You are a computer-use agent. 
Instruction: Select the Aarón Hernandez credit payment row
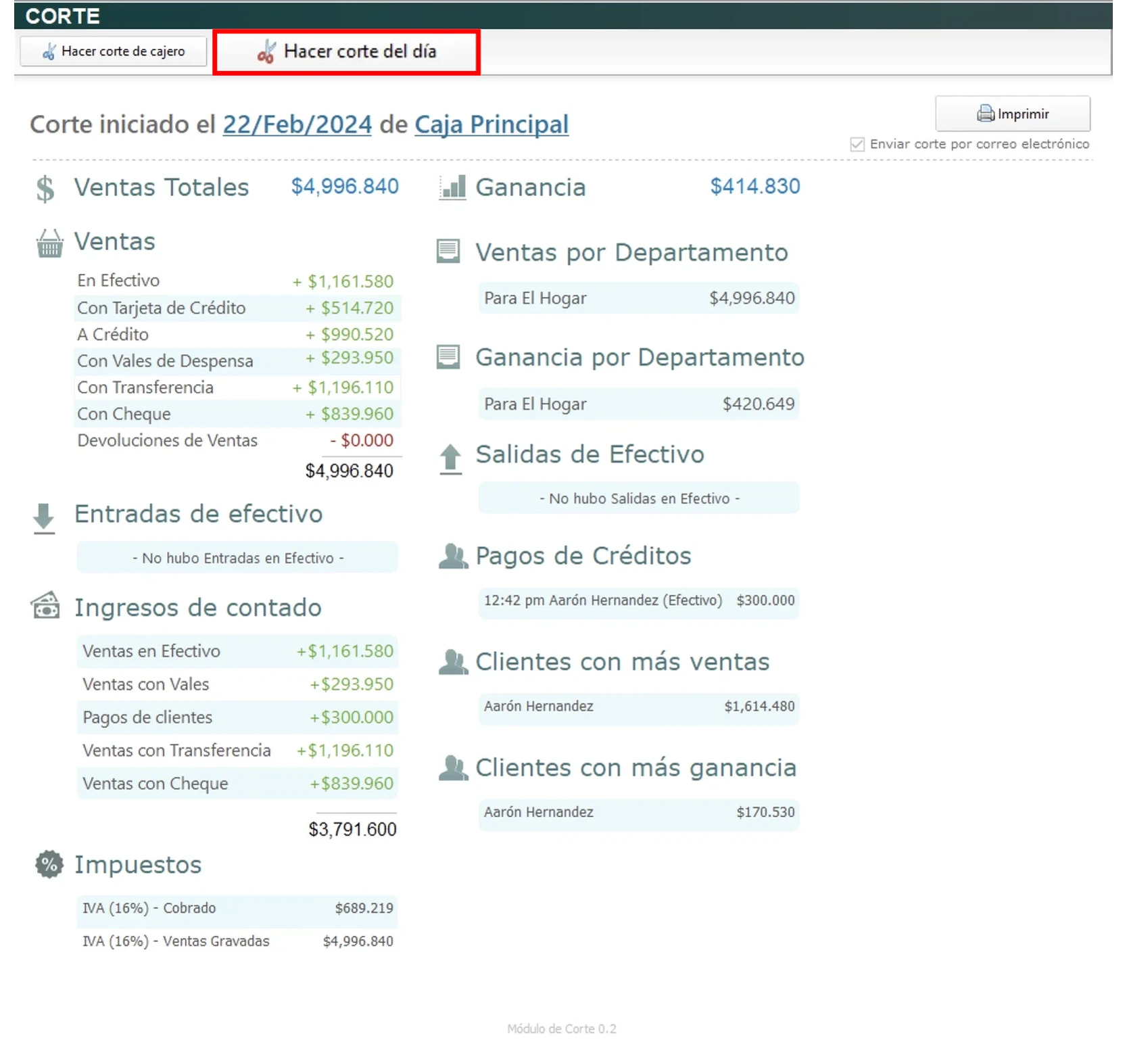[x=638, y=600]
